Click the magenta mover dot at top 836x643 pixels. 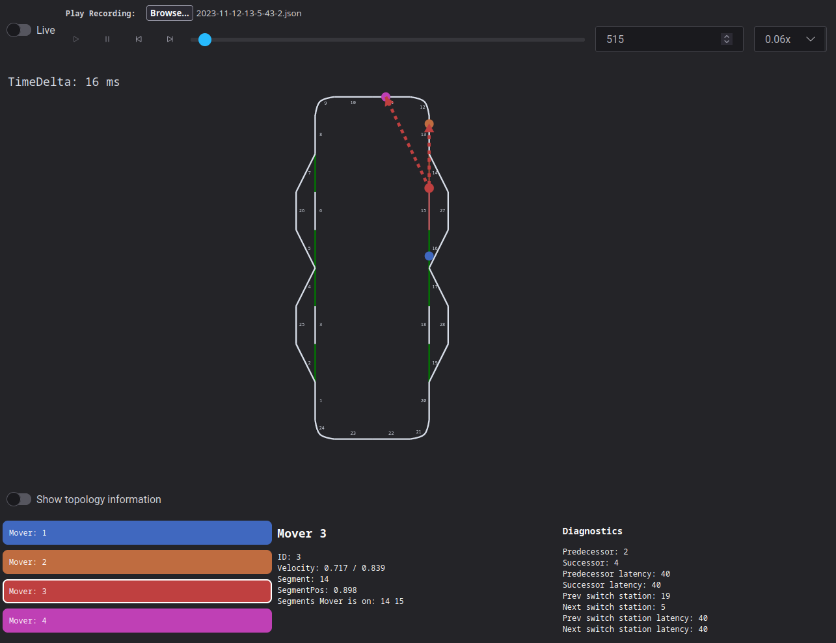(386, 96)
